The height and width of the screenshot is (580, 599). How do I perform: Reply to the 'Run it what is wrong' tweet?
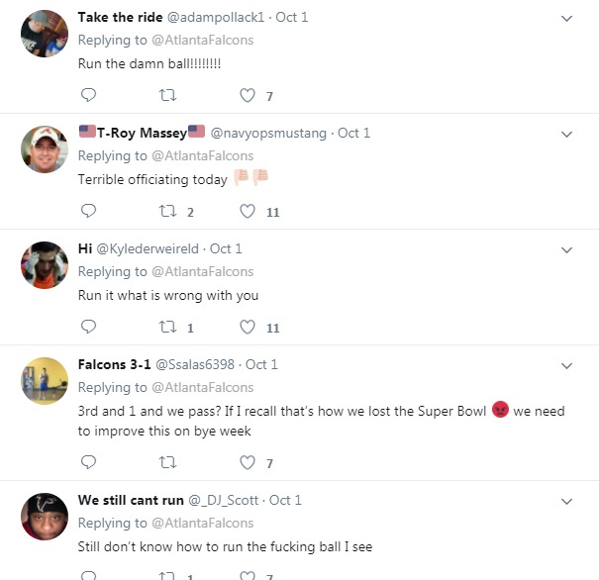point(88,327)
